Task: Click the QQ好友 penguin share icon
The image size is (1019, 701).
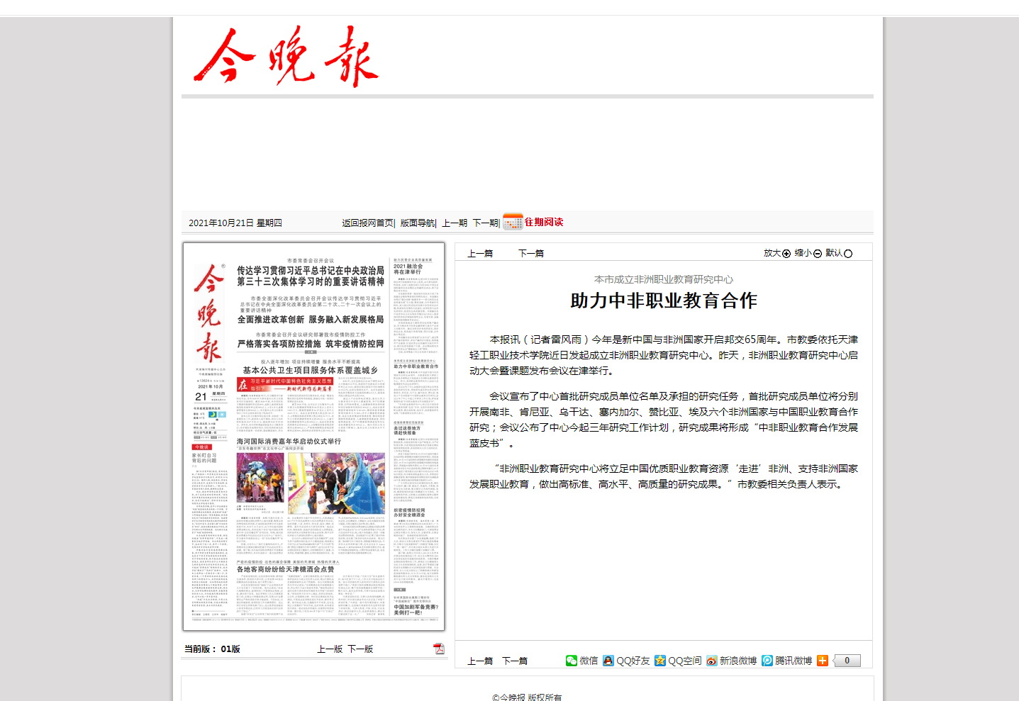Action: pyautogui.click(x=608, y=661)
